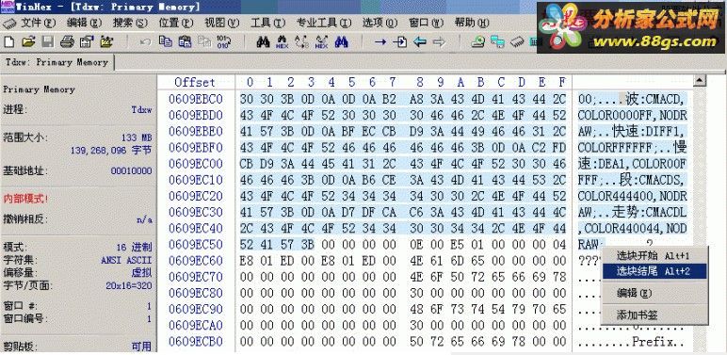Click the ANSI ASCII charset value

[x=126, y=260]
